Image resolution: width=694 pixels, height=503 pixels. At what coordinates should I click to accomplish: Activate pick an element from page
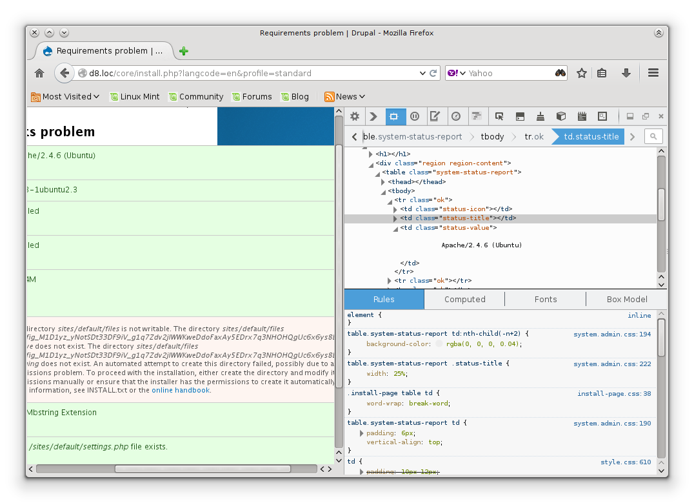pos(499,117)
